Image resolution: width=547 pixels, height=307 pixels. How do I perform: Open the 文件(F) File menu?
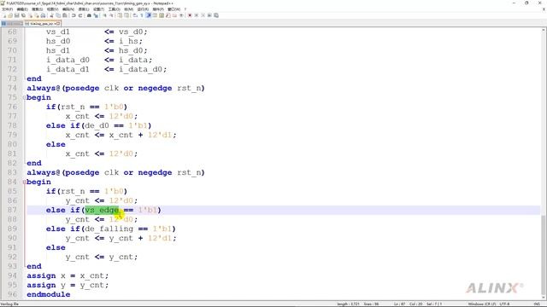(8, 9)
